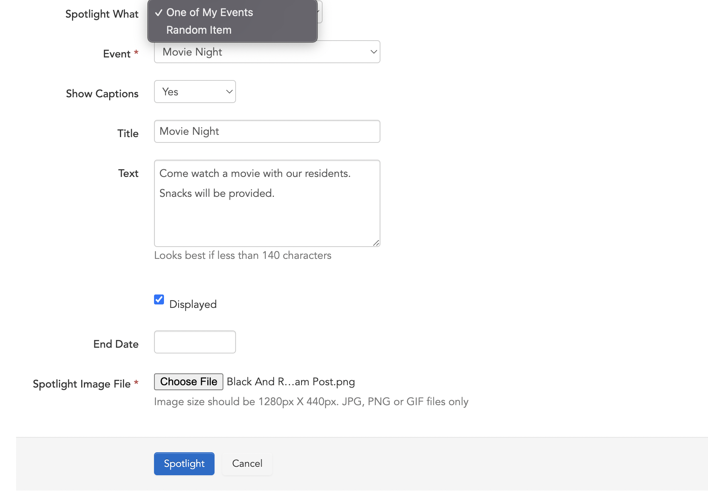This screenshot has width=708, height=494.
Task: Click the 'Looks best if less than 140 characters' hint
Action: (243, 255)
